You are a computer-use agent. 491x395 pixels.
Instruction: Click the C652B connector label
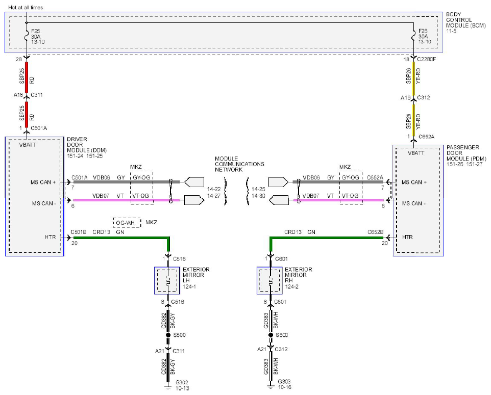(x=376, y=232)
